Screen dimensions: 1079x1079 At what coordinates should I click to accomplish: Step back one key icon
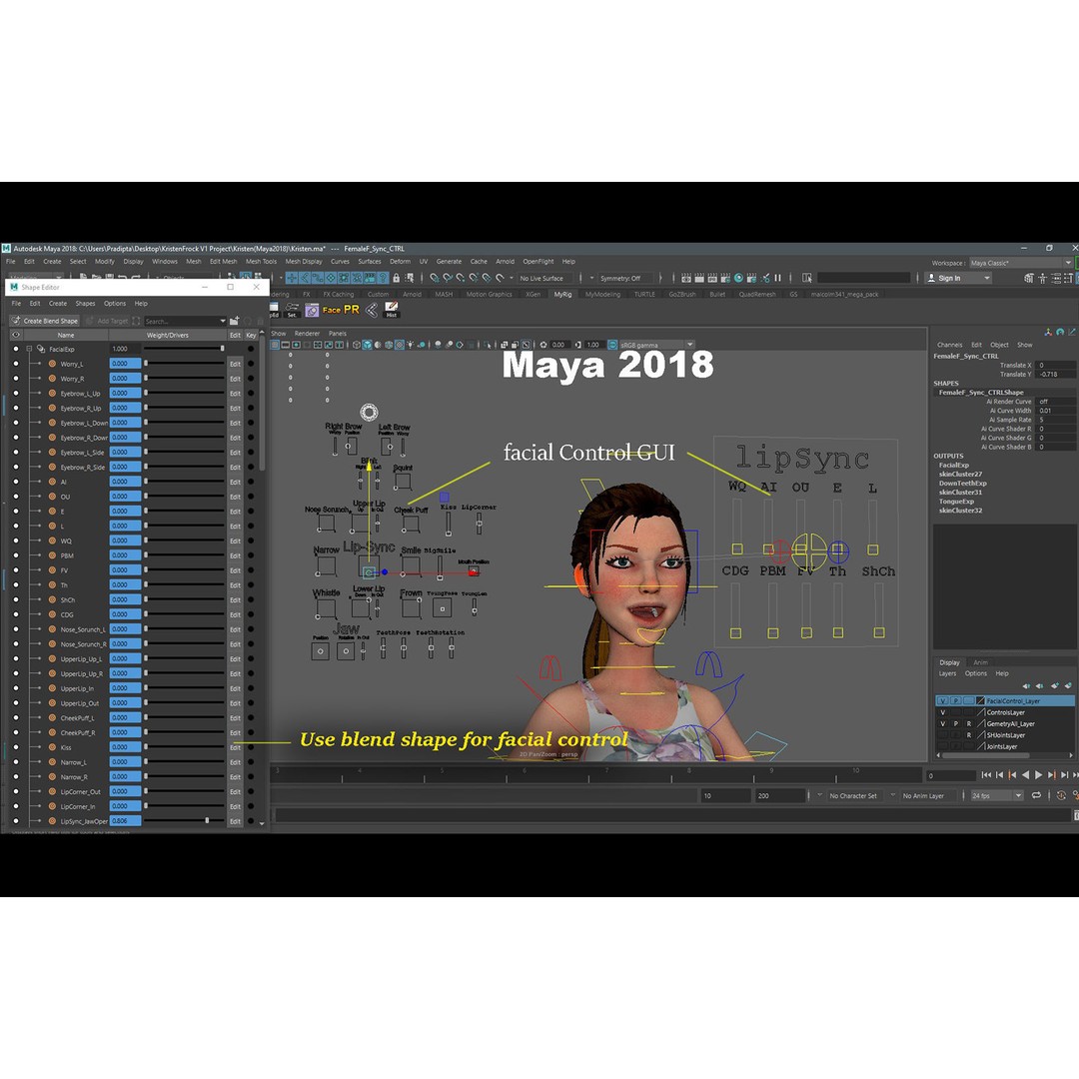1012,775
